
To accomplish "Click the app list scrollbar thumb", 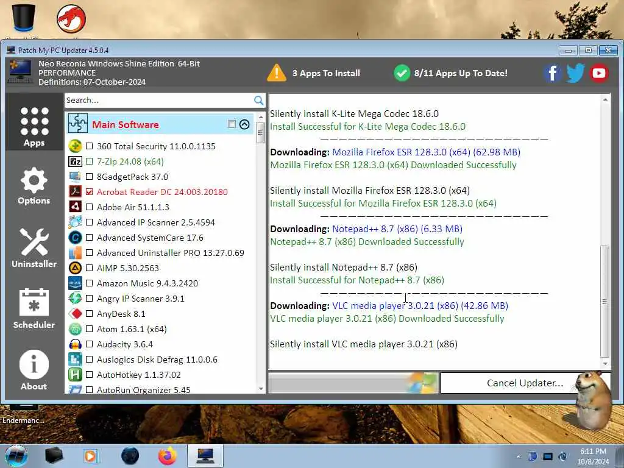I will point(261,132).
